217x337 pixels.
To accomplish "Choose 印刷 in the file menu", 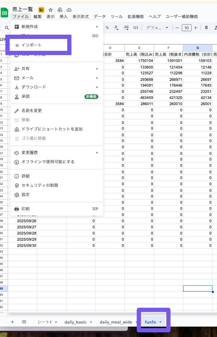I will 56,209.
